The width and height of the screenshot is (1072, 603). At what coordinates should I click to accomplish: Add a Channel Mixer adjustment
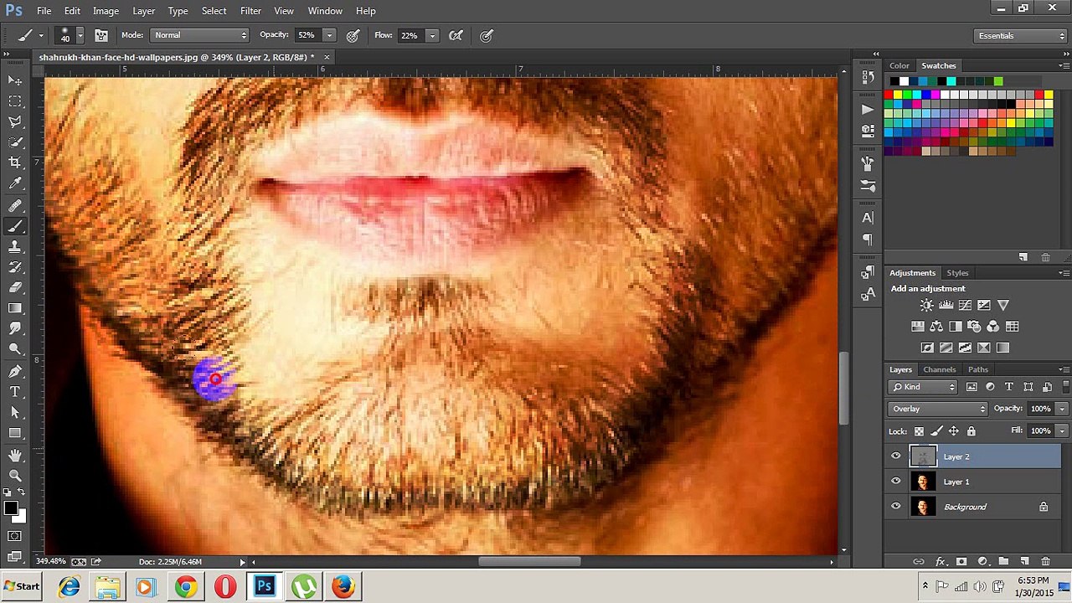click(x=992, y=327)
